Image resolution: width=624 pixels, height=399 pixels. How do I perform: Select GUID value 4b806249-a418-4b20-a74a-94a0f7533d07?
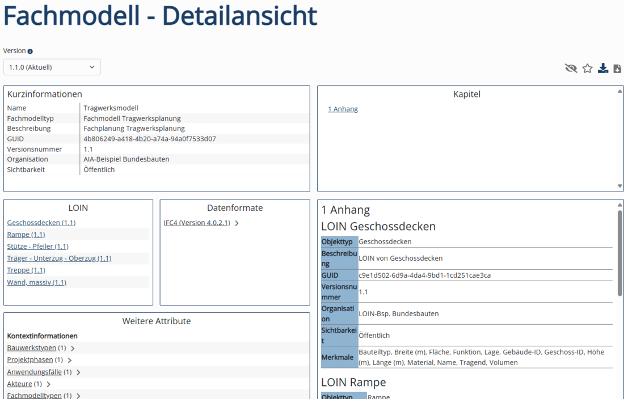pyautogui.click(x=150, y=139)
